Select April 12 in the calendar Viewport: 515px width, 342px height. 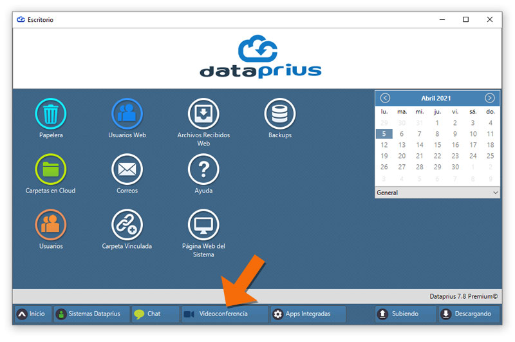pyautogui.click(x=384, y=145)
